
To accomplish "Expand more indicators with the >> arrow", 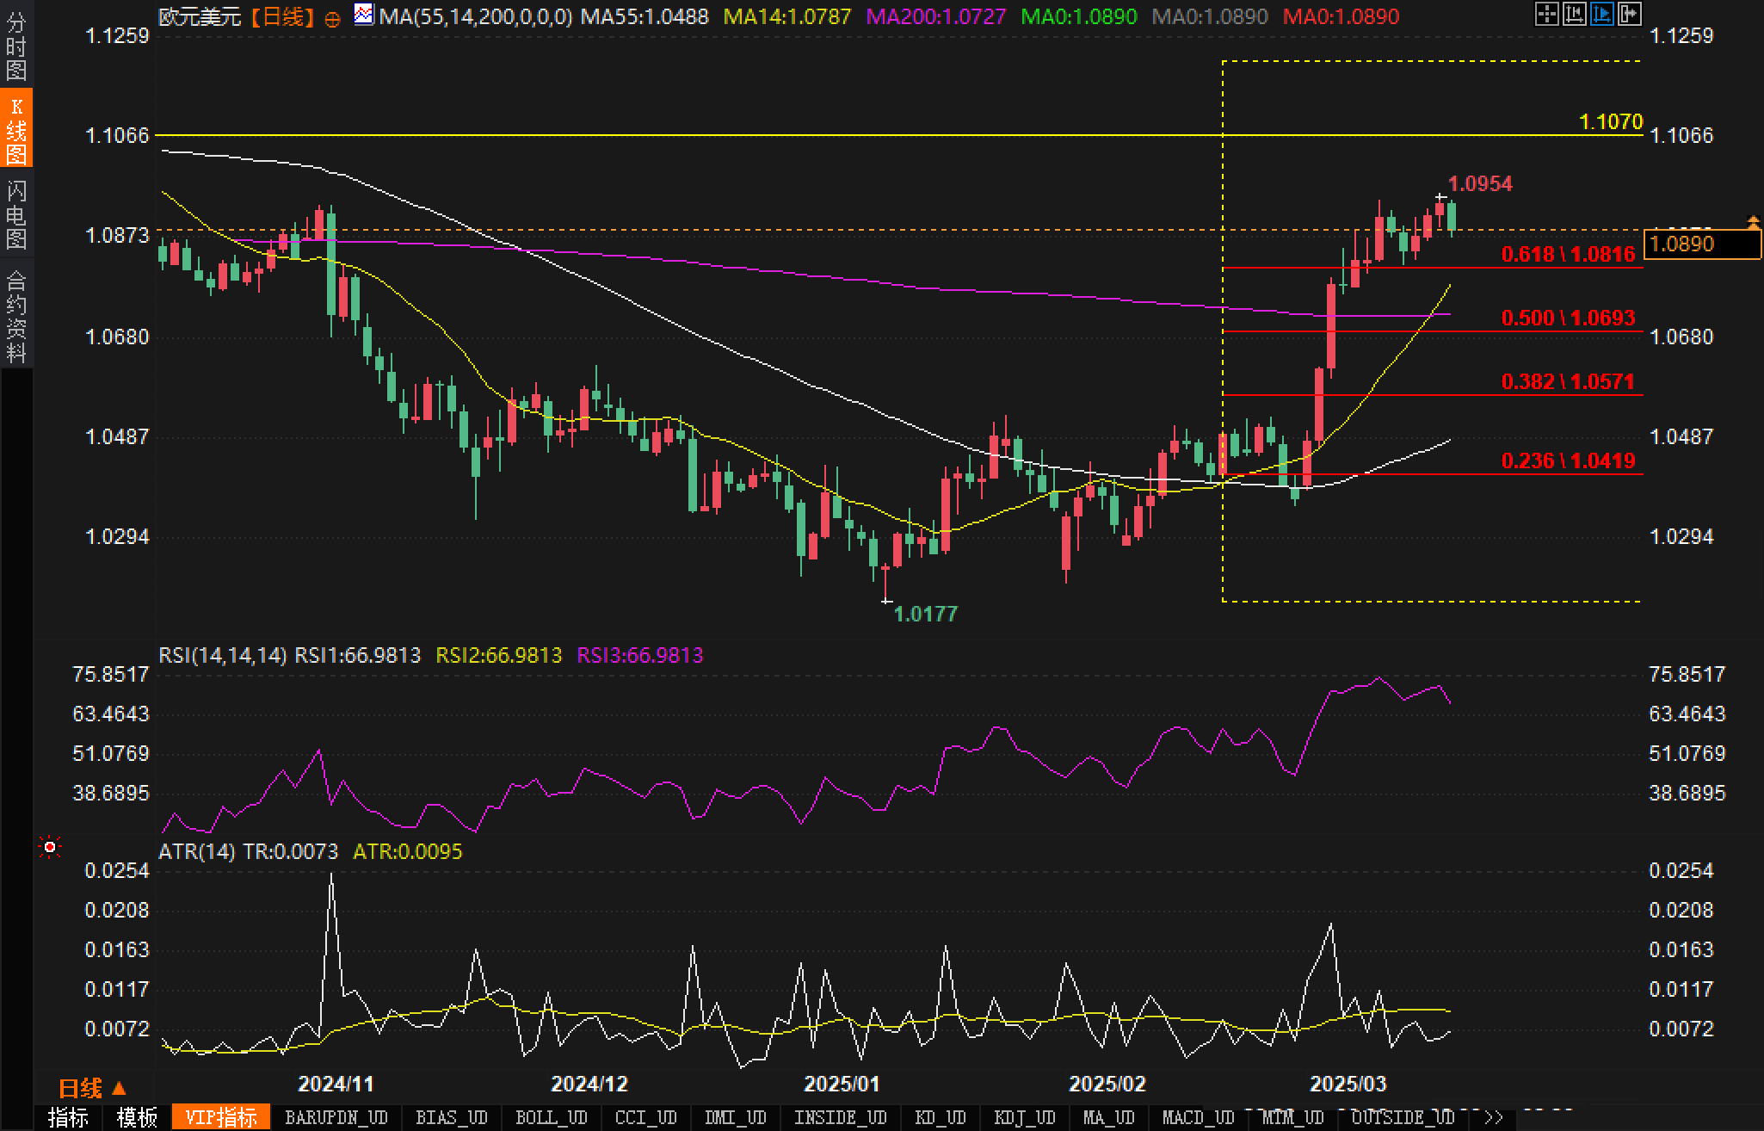I will (x=1494, y=1118).
